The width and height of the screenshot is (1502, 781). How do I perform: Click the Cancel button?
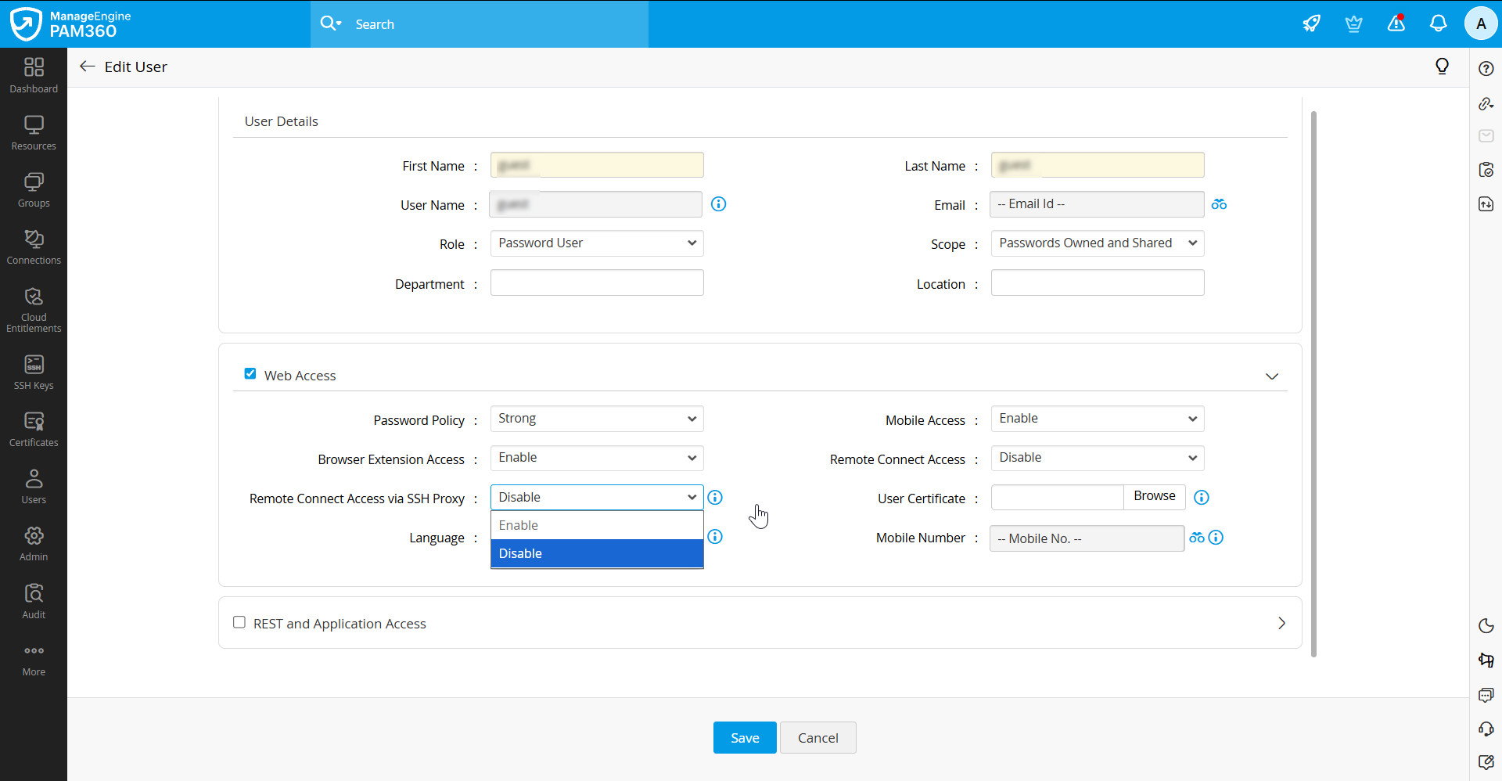(817, 738)
